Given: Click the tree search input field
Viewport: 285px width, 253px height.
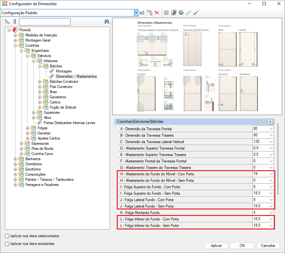Looking at the screenshot, I should tap(45, 22).
